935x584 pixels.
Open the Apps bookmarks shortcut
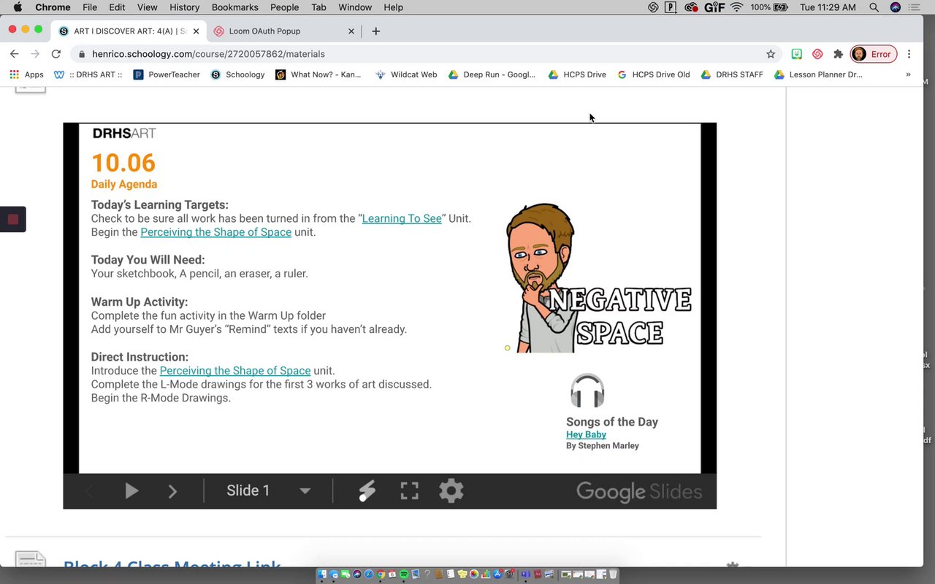26,74
